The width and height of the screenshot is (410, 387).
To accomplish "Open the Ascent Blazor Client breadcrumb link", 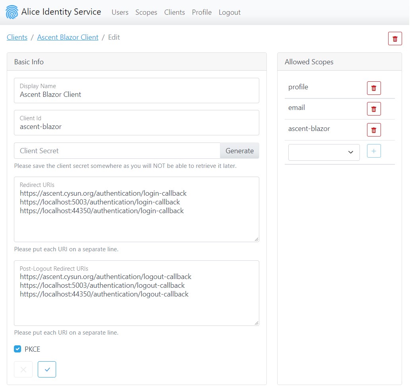I will pos(68,37).
